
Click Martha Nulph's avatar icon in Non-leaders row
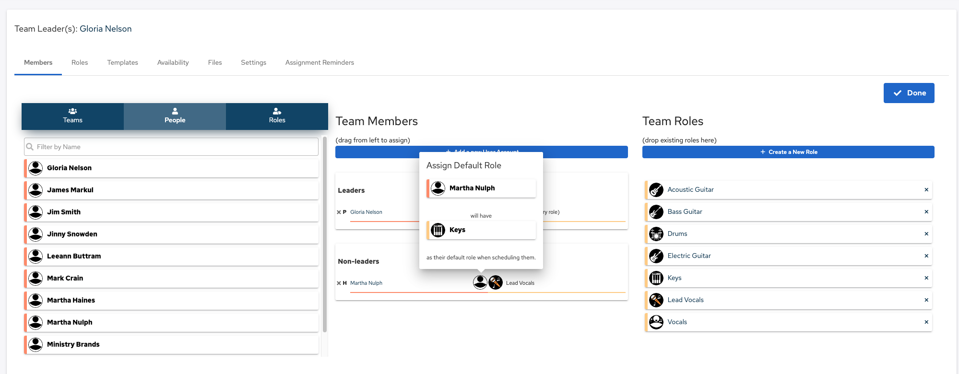[480, 282]
